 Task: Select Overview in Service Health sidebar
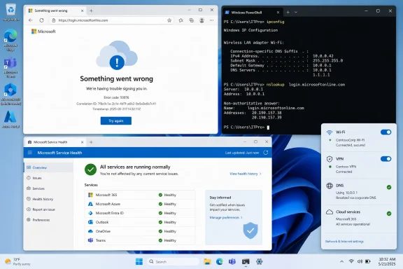48,167
